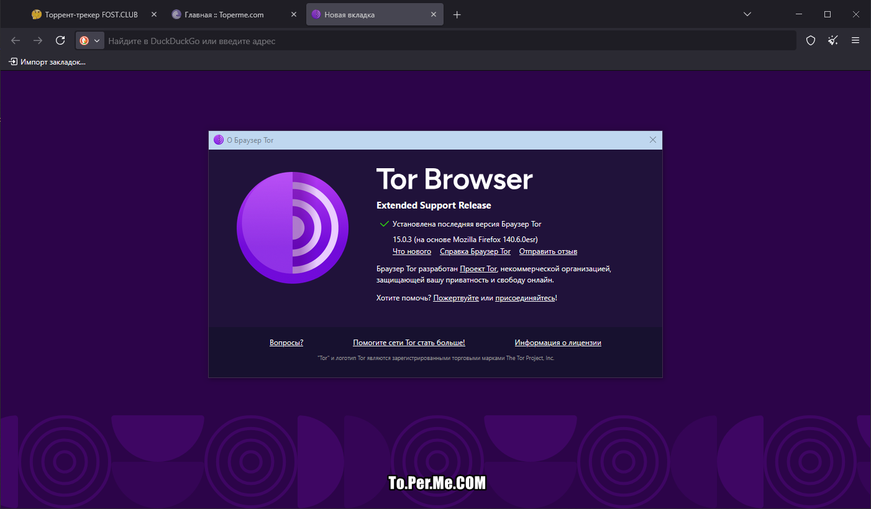Click the Отправить отзыв link

point(549,251)
